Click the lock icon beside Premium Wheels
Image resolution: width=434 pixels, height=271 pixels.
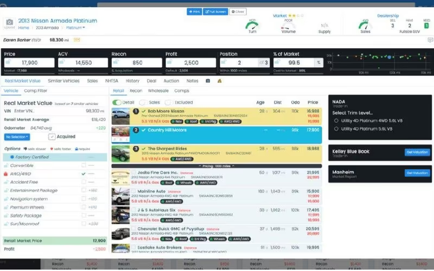coord(6,207)
